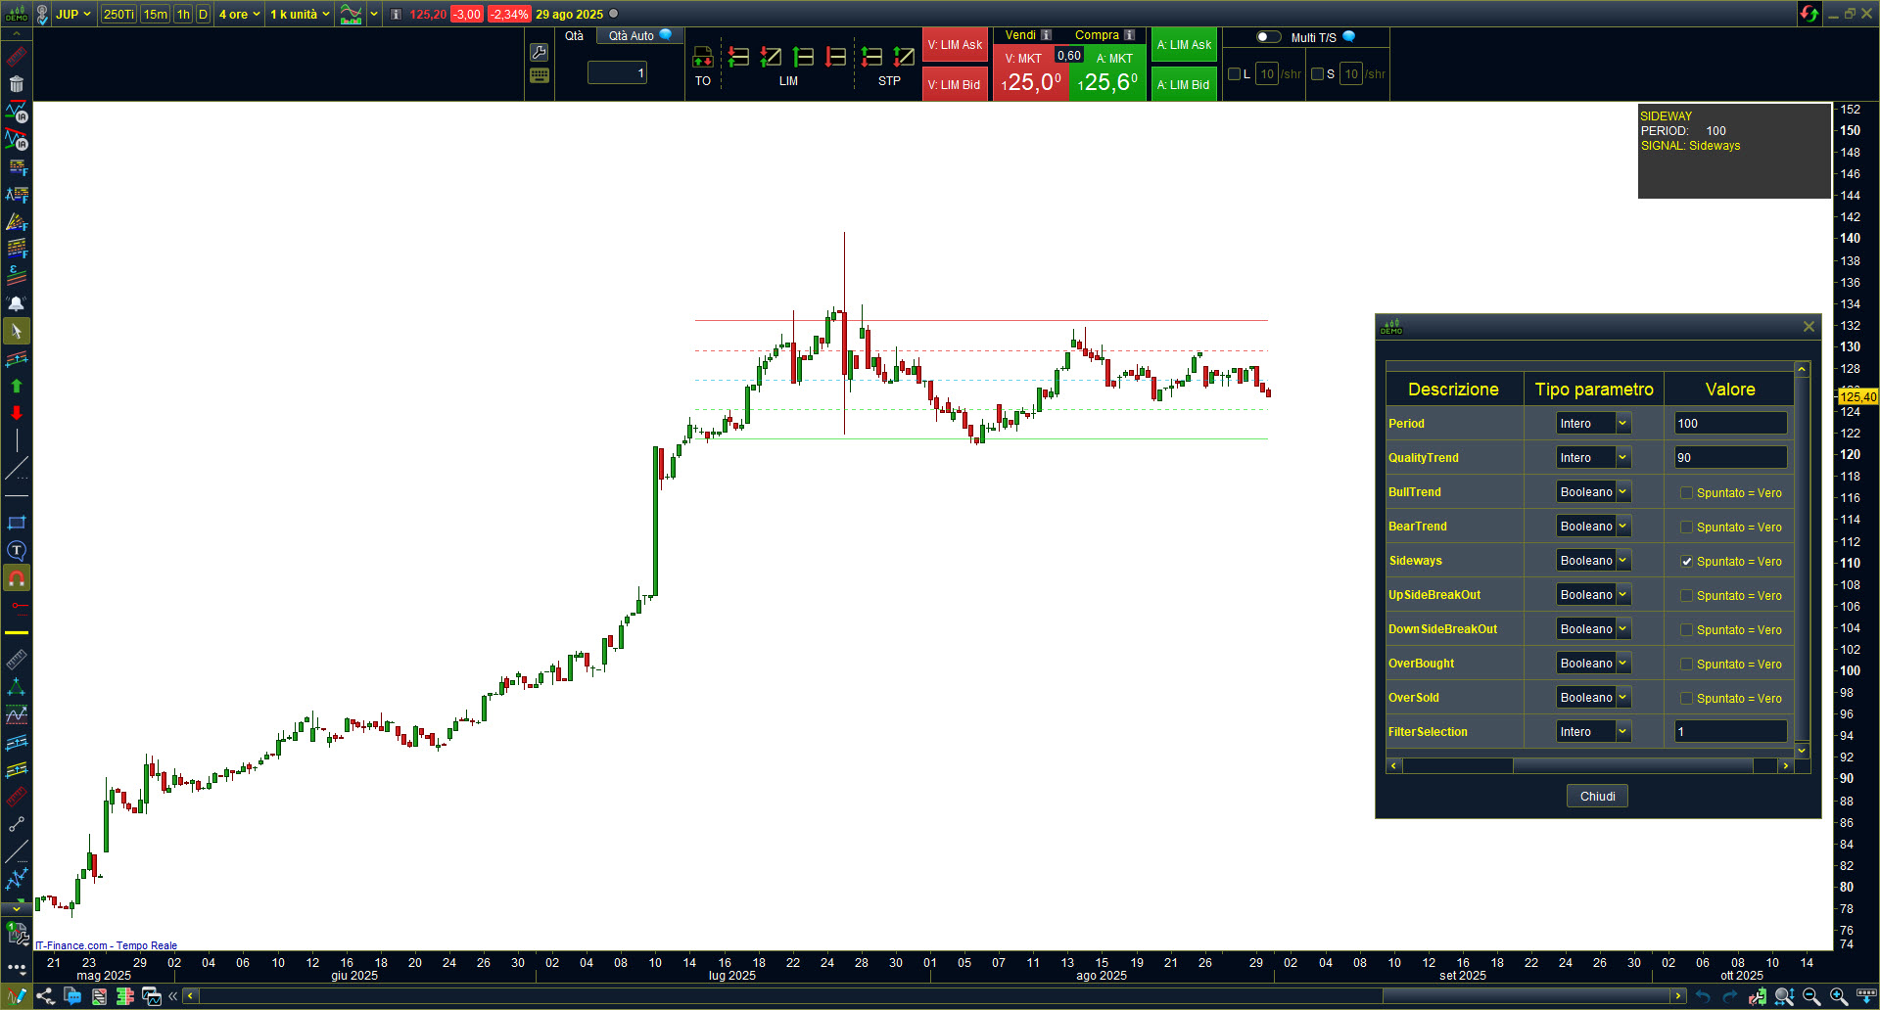Expand the 4 ore timeframe dropdown
The height and width of the screenshot is (1010, 1880).
click(239, 14)
